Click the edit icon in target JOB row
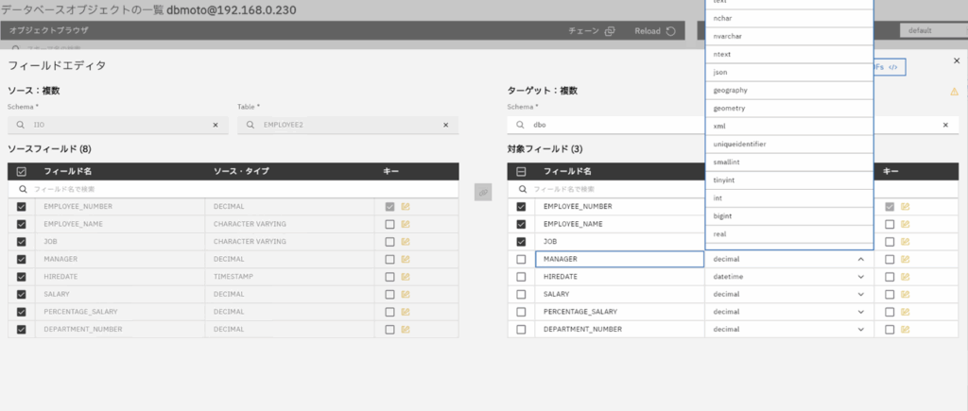Image resolution: width=968 pixels, height=411 pixels. [x=906, y=242]
